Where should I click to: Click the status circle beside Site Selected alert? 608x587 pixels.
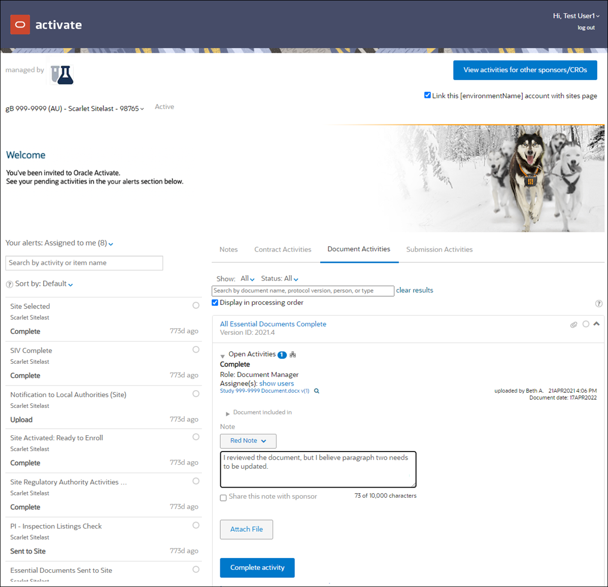pyautogui.click(x=195, y=305)
